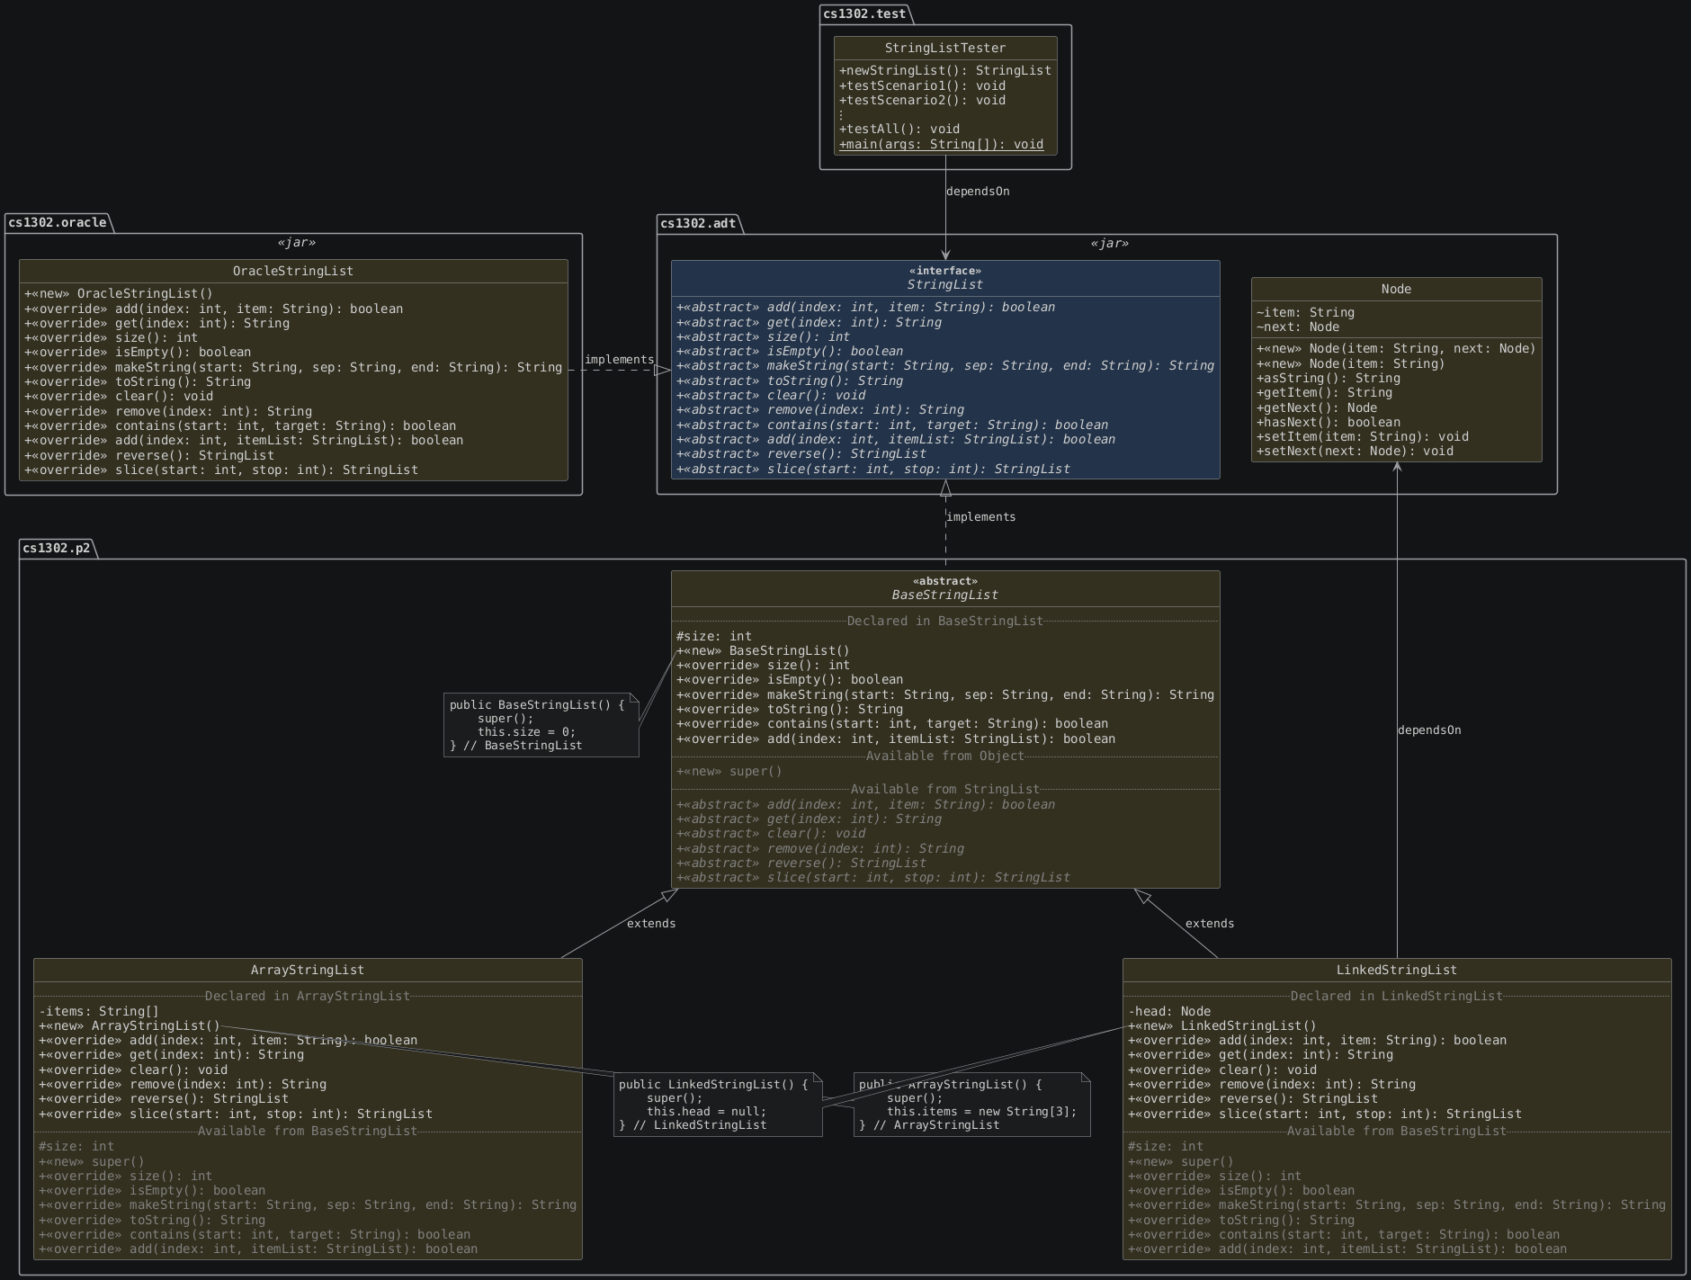The width and height of the screenshot is (1691, 1280).
Task: Click +hasNext(): boolean in Node
Action: coord(1329,423)
